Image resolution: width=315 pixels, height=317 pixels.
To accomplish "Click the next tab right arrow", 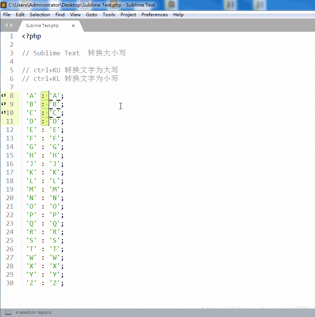I will (12, 25).
